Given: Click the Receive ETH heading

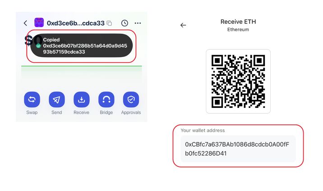Looking at the screenshot, I should [238, 22].
